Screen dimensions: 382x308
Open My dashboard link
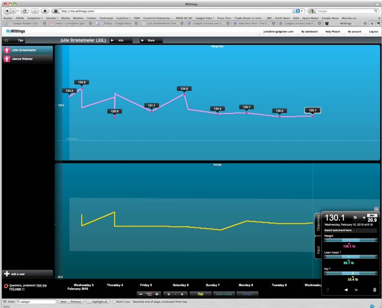point(309,31)
